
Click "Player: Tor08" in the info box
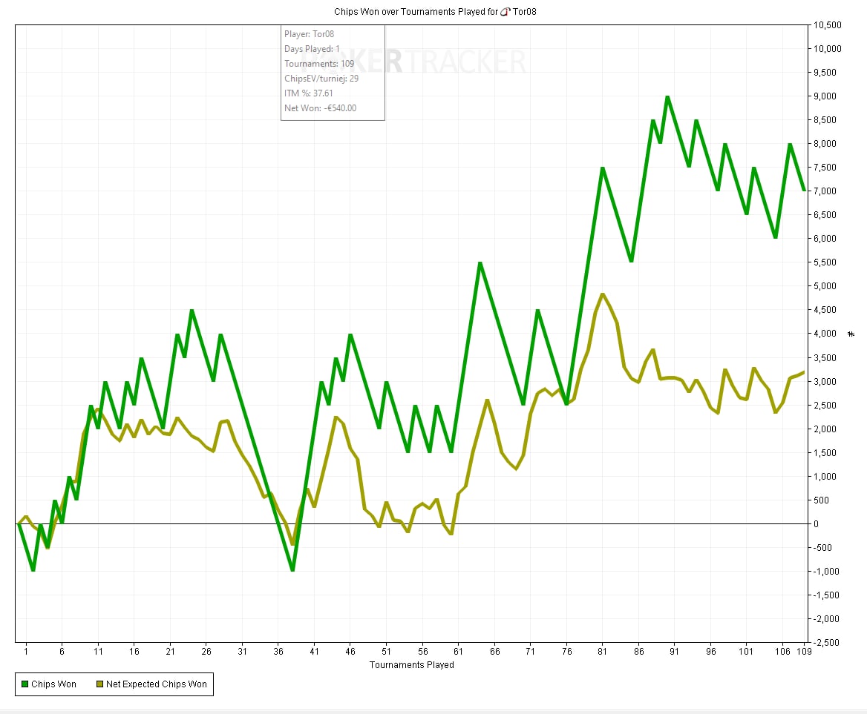310,34
